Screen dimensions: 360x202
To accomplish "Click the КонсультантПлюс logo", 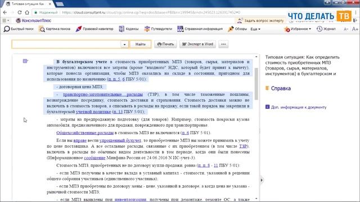I will 34,21.
